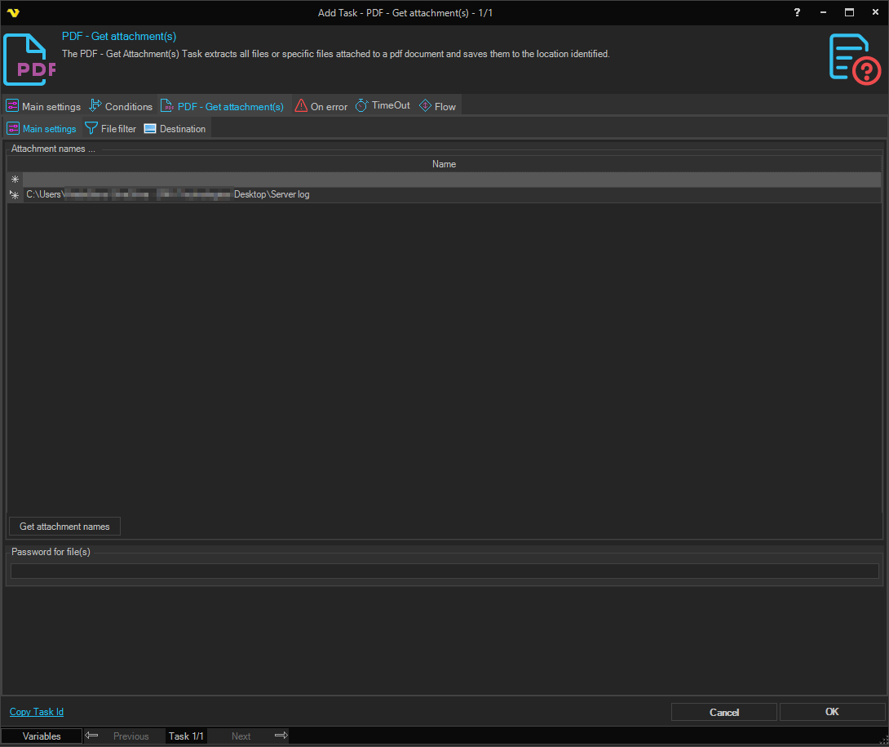Click the VisualCron logo in the title bar
This screenshot has height=747, width=889.
[12, 12]
